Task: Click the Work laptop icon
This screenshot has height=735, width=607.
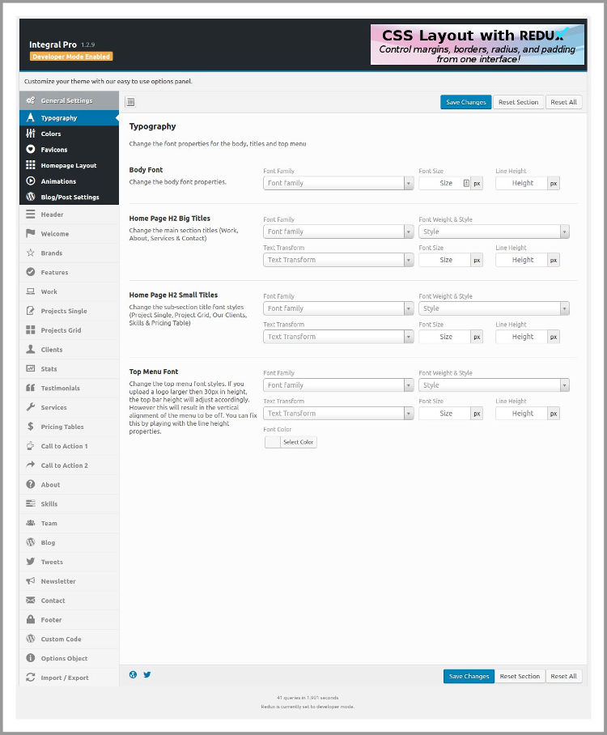Action: [31, 291]
